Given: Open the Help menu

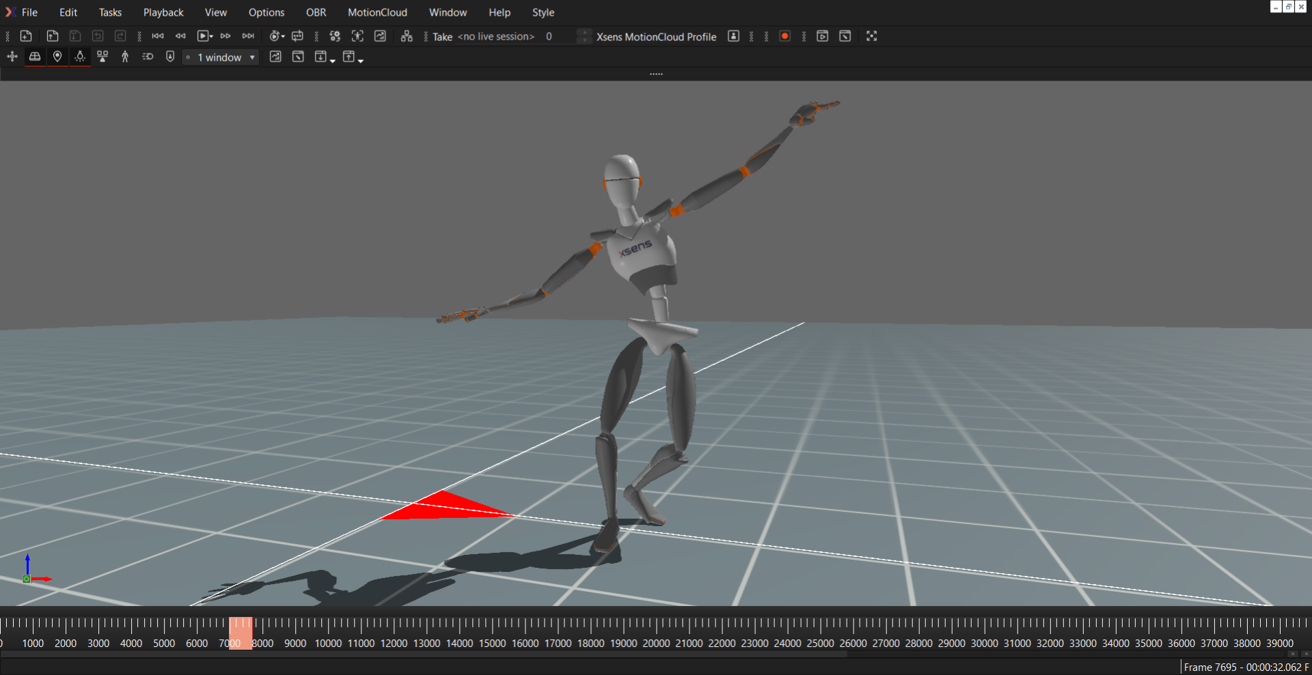Looking at the screenshot, I should point(500,12).
